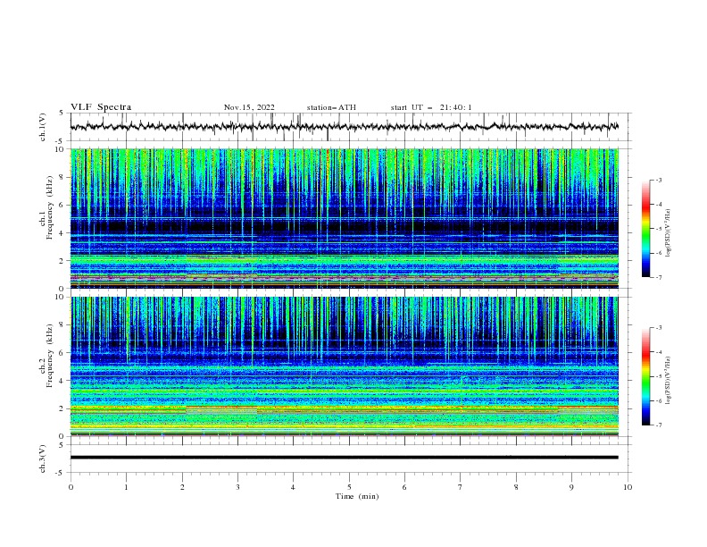Click the ch.2 "Frequency (kHz)" axis title
This screenshot has width=707, height=547.
50,356
